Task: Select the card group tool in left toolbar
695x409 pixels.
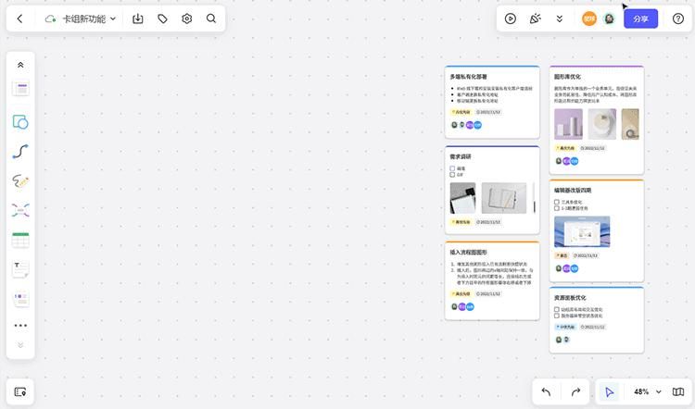Action: tap(20, 299)
